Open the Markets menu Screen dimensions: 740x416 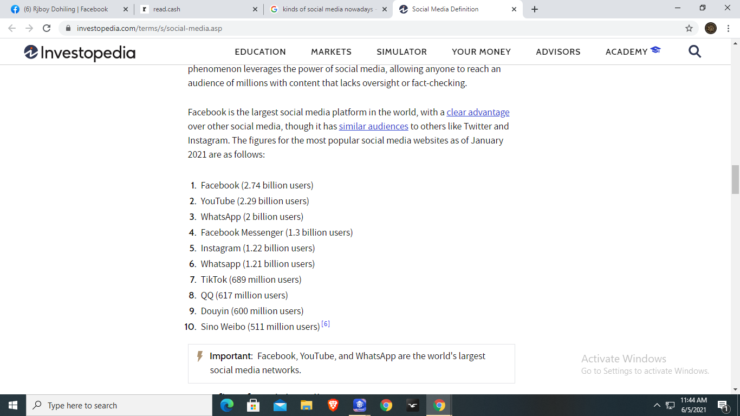point(331,52)
